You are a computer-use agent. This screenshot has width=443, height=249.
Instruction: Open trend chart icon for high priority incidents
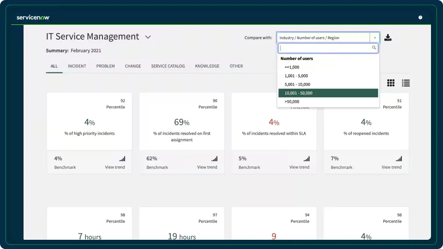122,159
